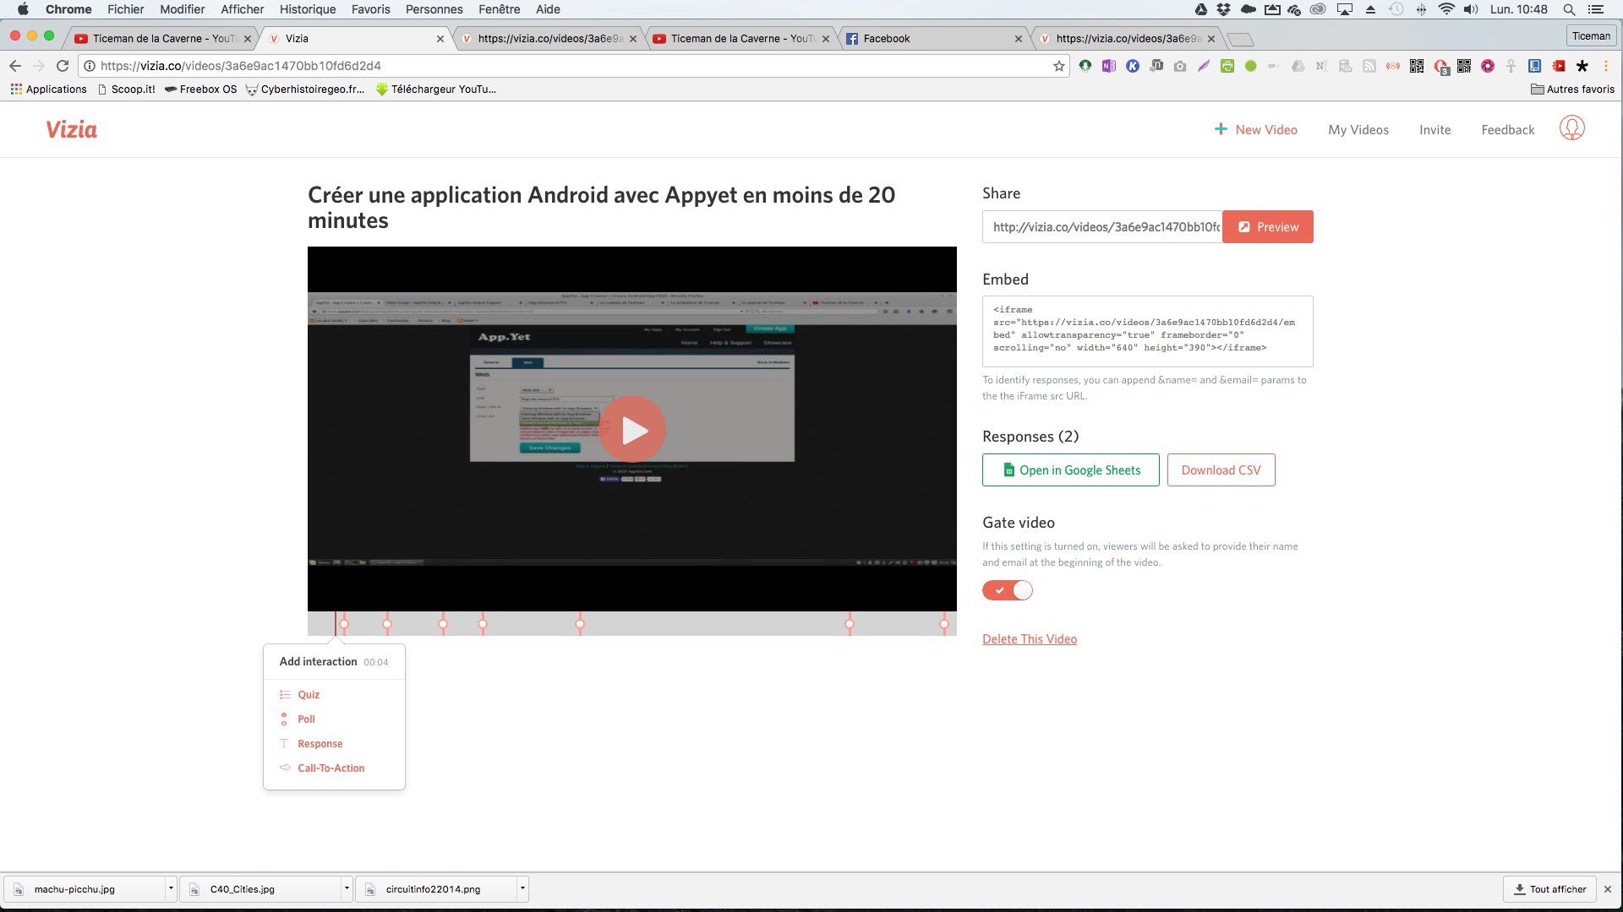This screenshot has height=912, width=1623.
Task: Open Autres favoris folder
Action: click(1572, 90)
